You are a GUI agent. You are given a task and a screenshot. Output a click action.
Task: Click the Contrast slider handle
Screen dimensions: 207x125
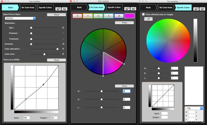tap(31, 44)
